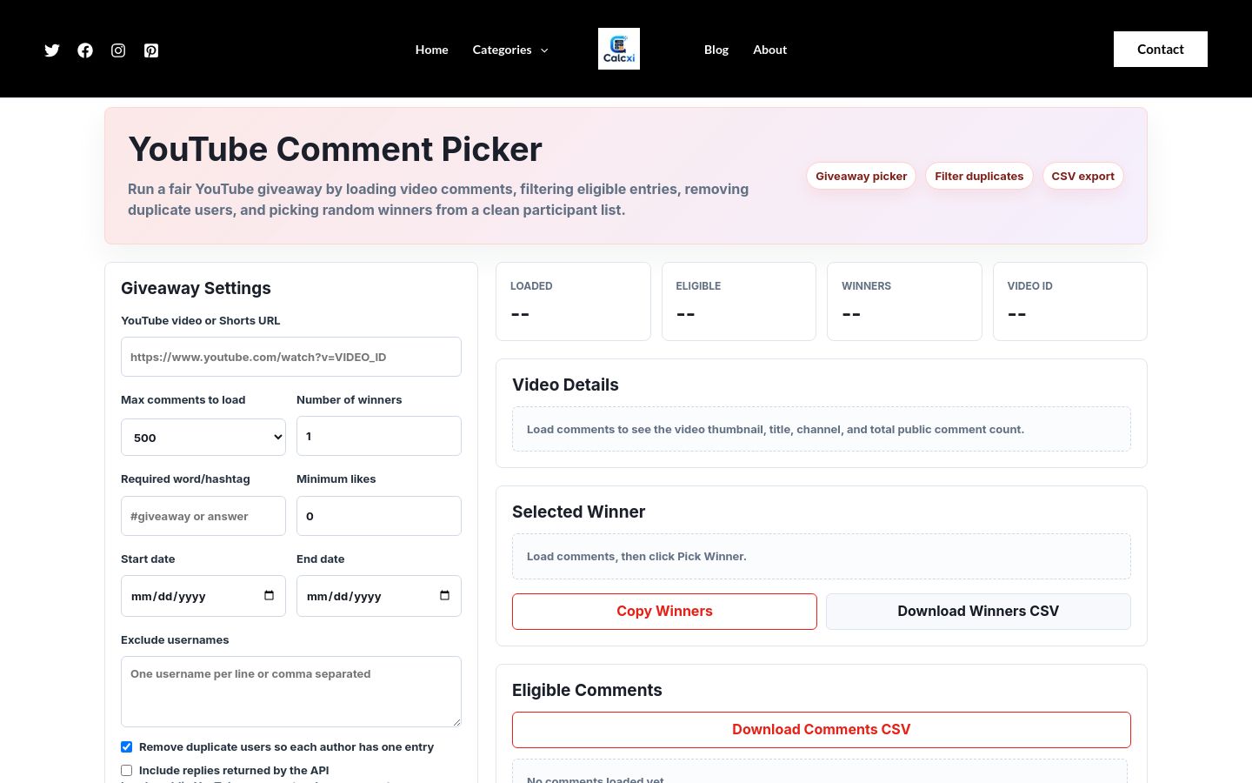The width and height of the screenshot is (1252, 783).
Task: Open the Twitter social link
Action: click(x=52, y=50)
